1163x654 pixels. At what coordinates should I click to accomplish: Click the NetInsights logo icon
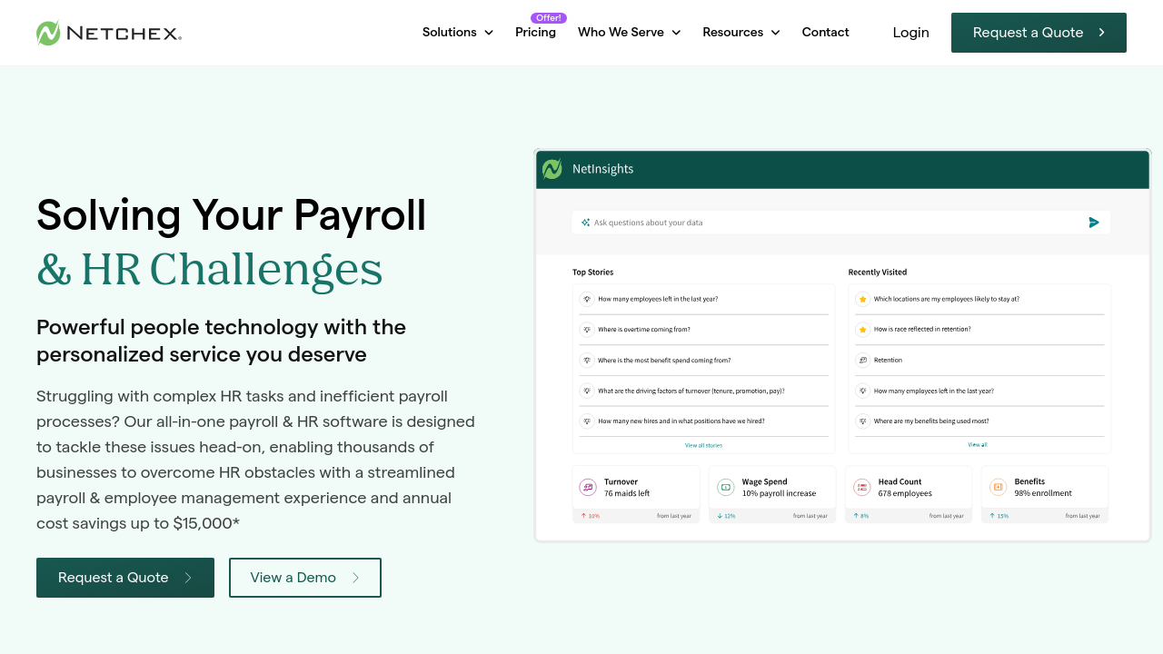[552, 169]
